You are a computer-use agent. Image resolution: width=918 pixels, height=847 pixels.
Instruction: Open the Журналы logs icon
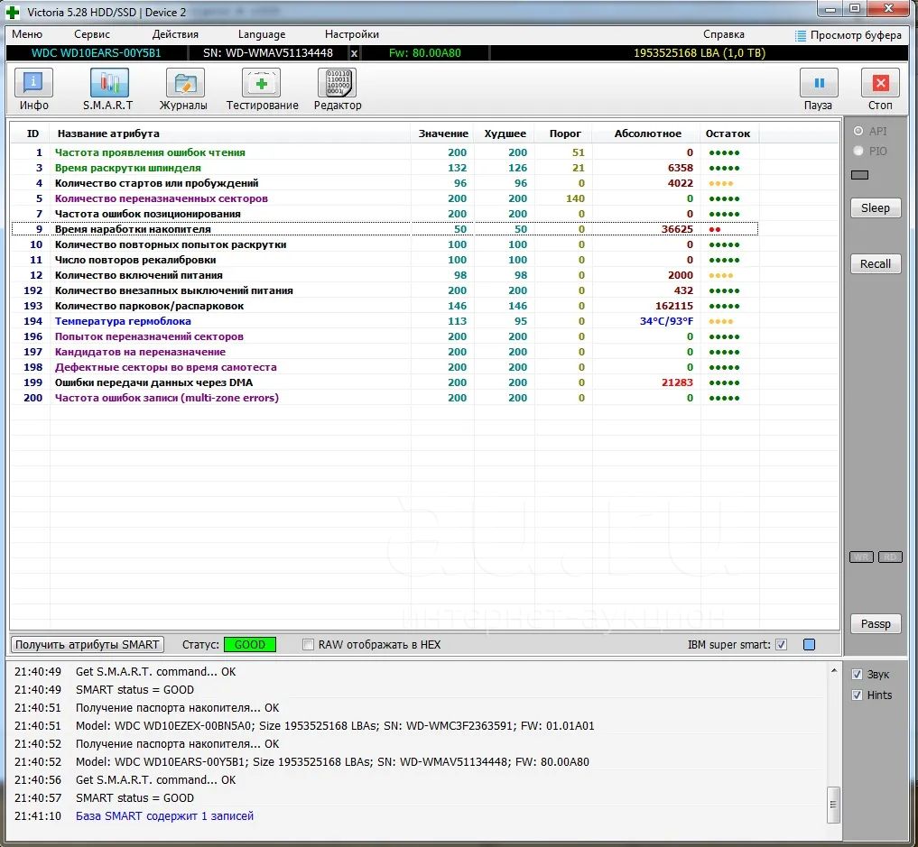pyautogui.click(x=185, y=83)
